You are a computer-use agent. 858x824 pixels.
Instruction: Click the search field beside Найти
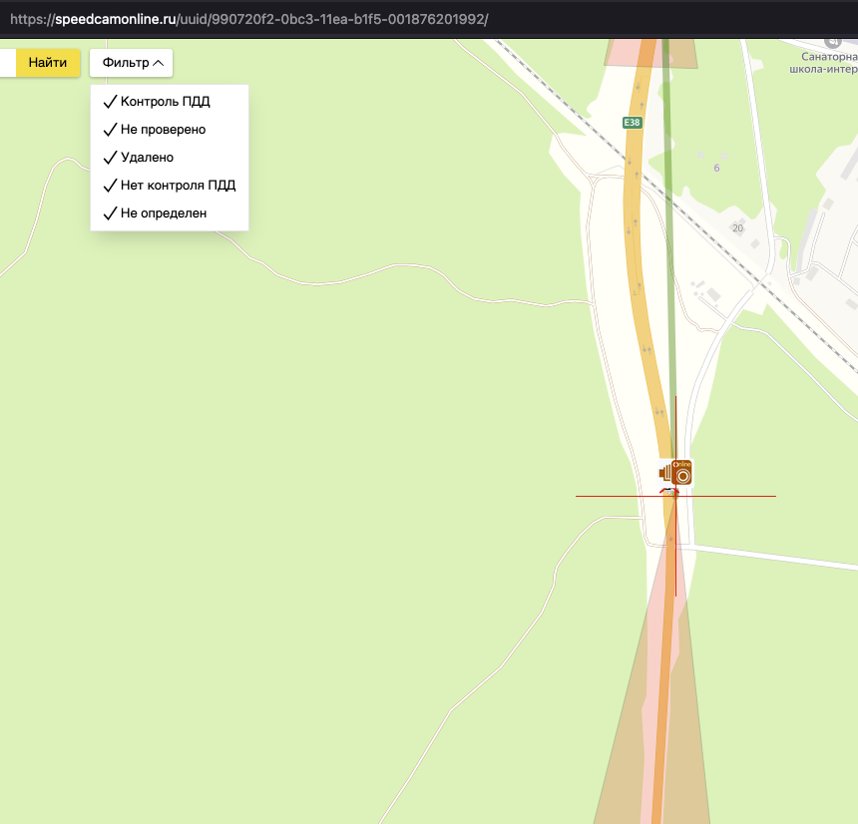7,63
